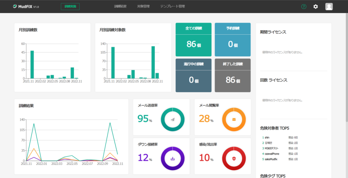
Task: Click the red shield infection icon
Action: click(234, 158)
